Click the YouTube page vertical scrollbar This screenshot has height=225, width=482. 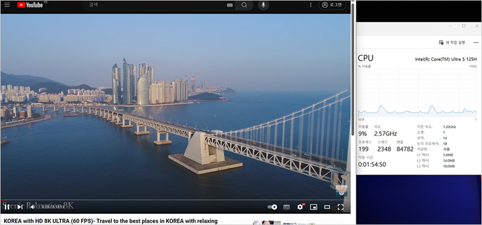tap(353, 69)
